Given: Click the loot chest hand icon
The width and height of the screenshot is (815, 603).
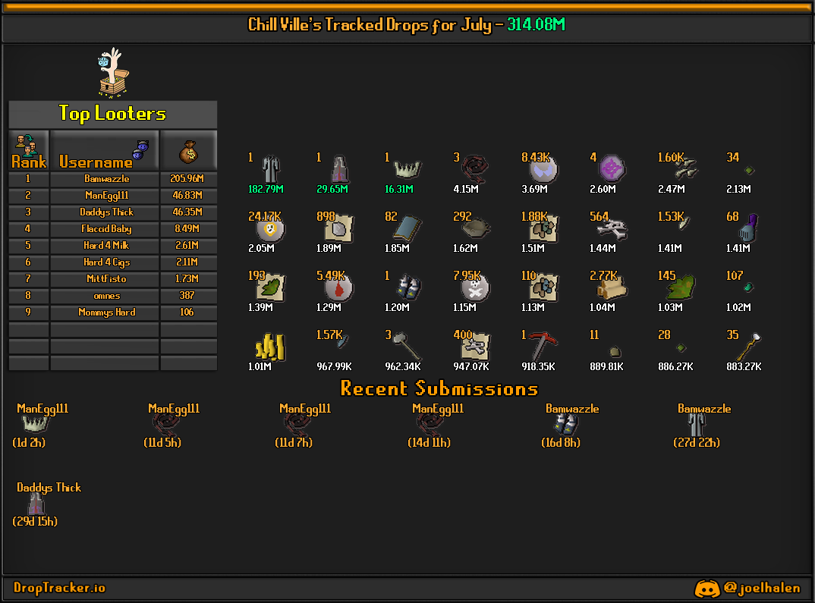Looking at the screenshot, I should 113,73.
